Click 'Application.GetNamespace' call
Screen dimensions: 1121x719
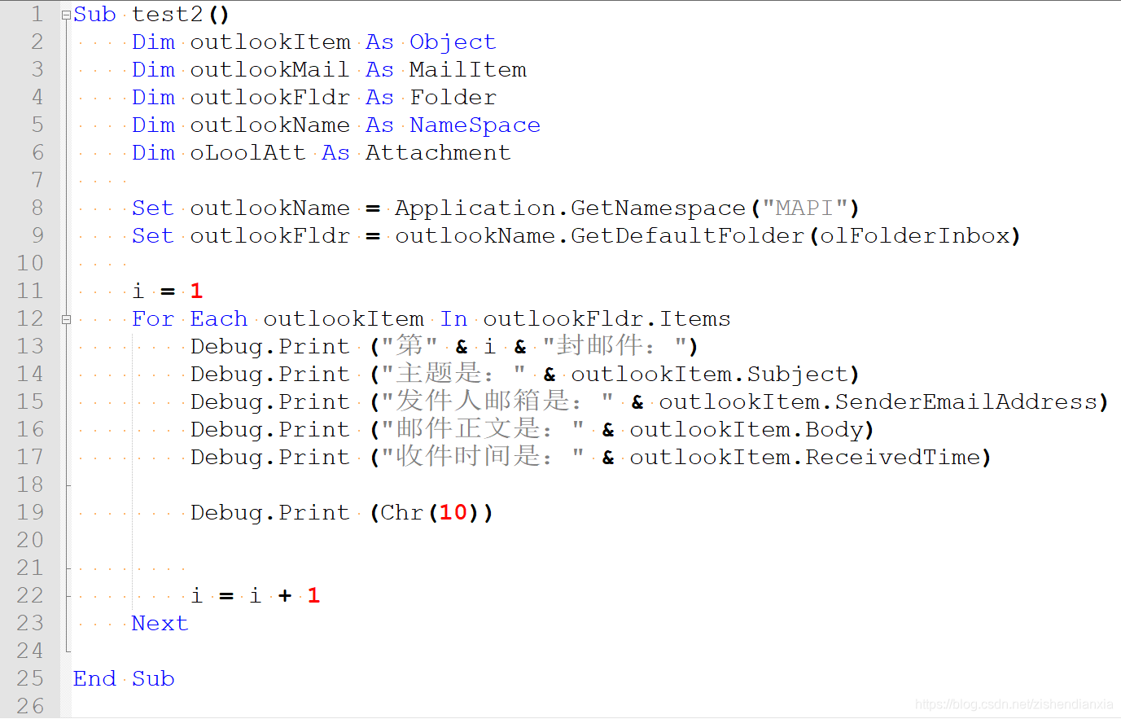571,208
